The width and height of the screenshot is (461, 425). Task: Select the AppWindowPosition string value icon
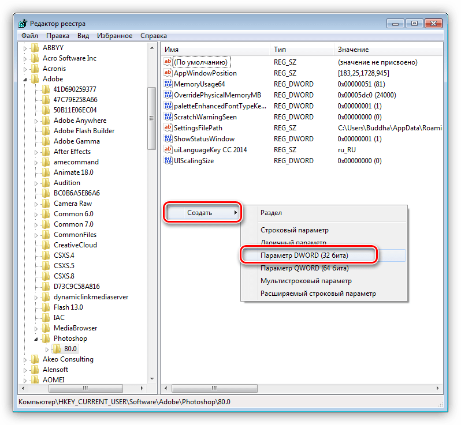point(168,73)
